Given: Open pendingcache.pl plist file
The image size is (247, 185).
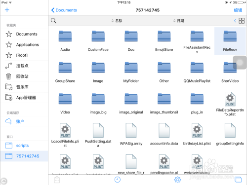Looking at the screenshot, I should point(164,164).
